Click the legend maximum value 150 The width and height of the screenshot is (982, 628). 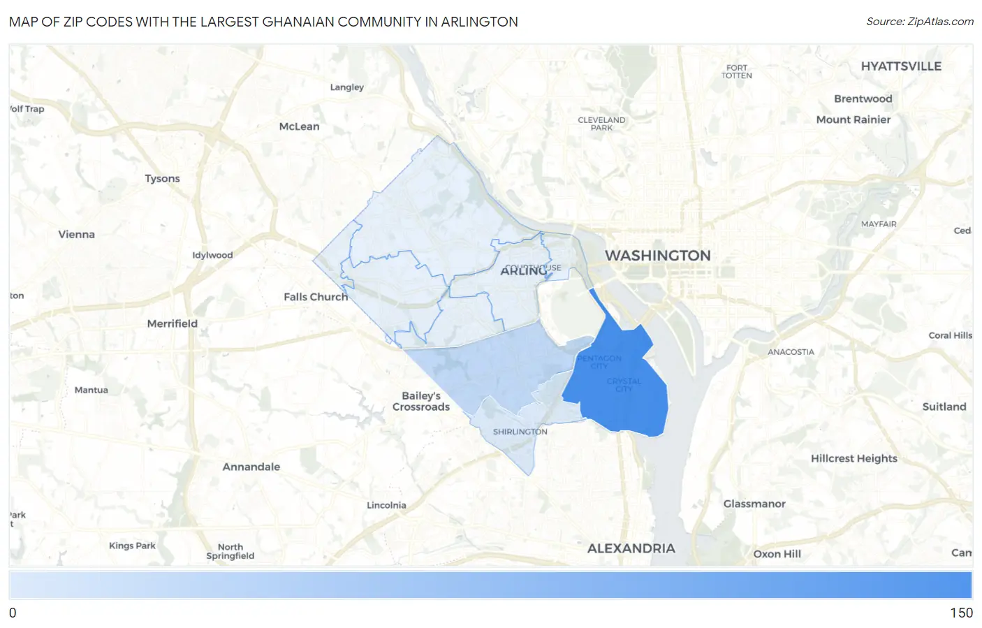[961, 613]
